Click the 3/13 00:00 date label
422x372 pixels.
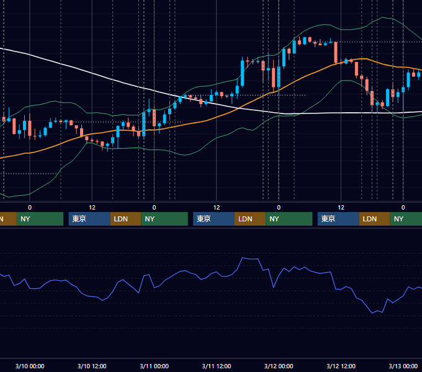[x=403, y=366]
